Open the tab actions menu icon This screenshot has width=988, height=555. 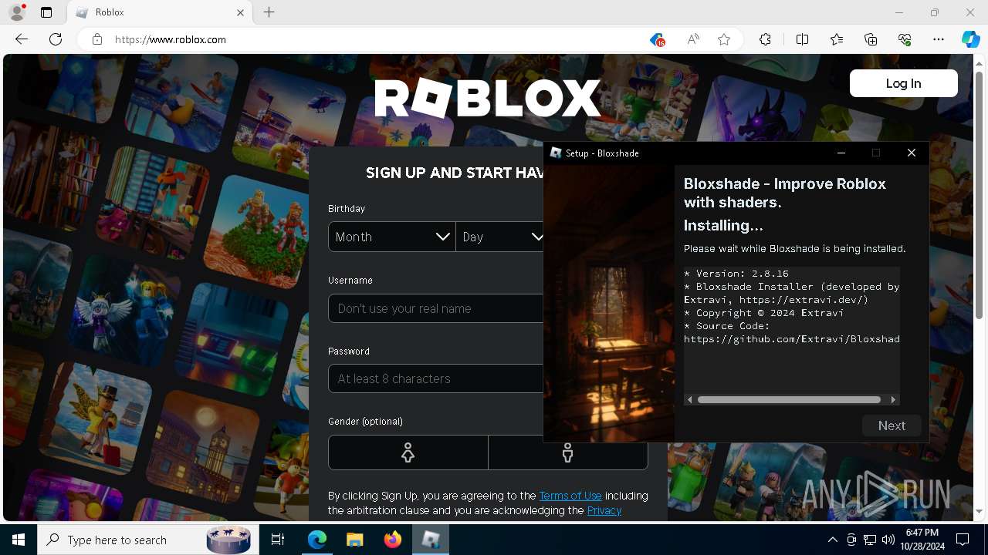click(46, 12)
